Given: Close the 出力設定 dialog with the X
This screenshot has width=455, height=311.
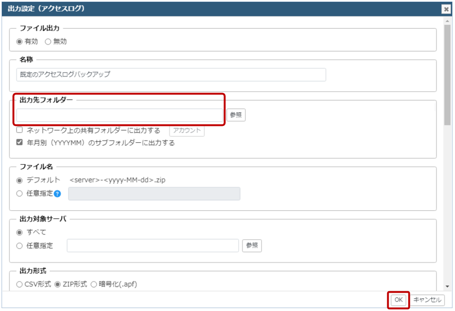Looking at the screenshot, I should pyautogui.click(x=446, y=9).
